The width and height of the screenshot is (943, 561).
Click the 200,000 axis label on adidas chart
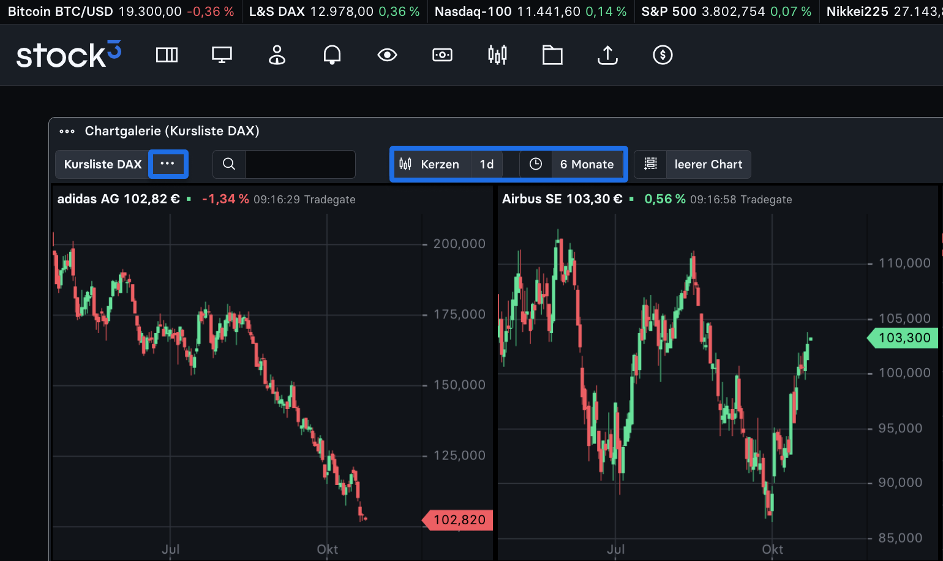pos(459,244)
